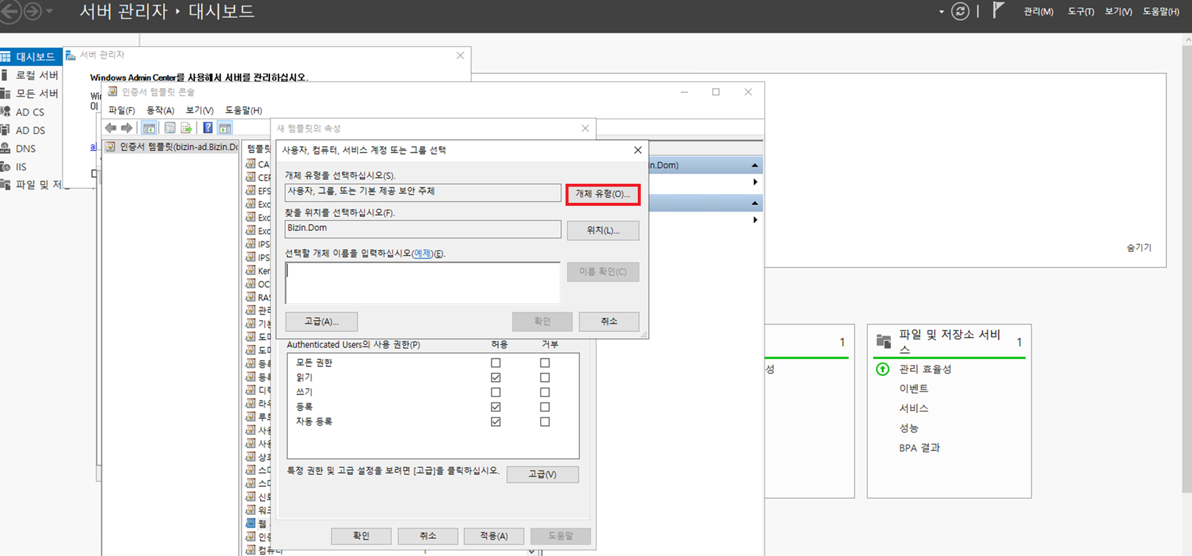
Task: Click the 고급(A)... button in select dialog
Action: click(321, 322)
